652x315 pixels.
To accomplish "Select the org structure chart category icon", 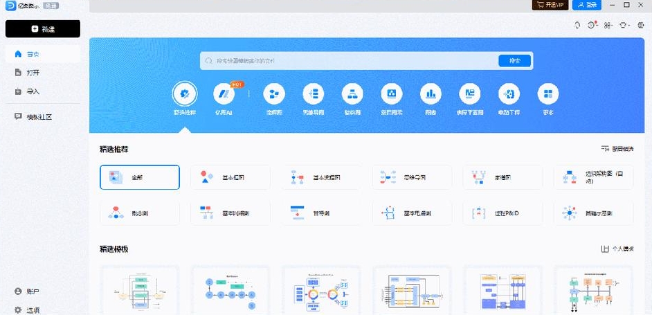I will (352, 94).
